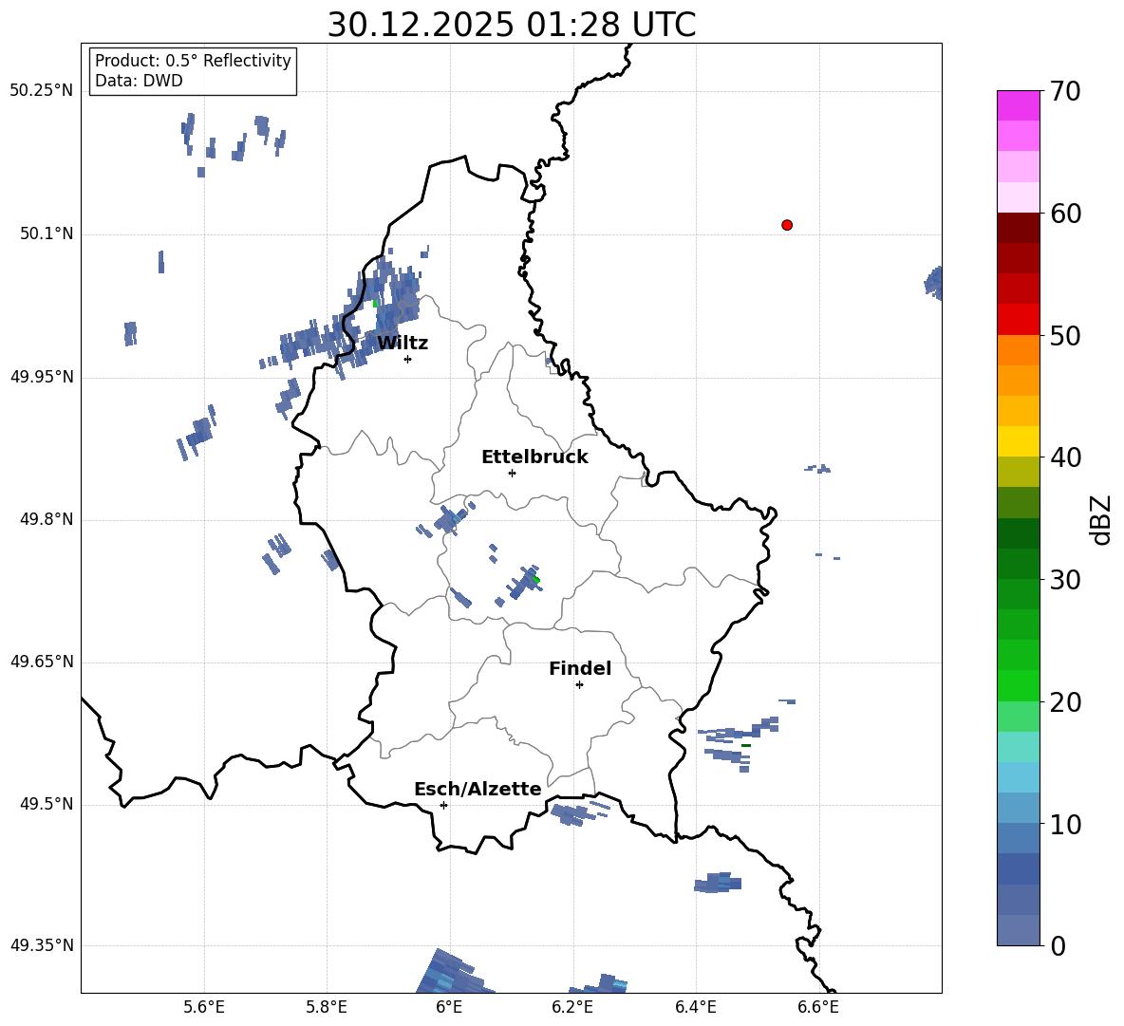Click the 49.35°N latitude label
The image size is (1124, 1026).
pos(42,945)
